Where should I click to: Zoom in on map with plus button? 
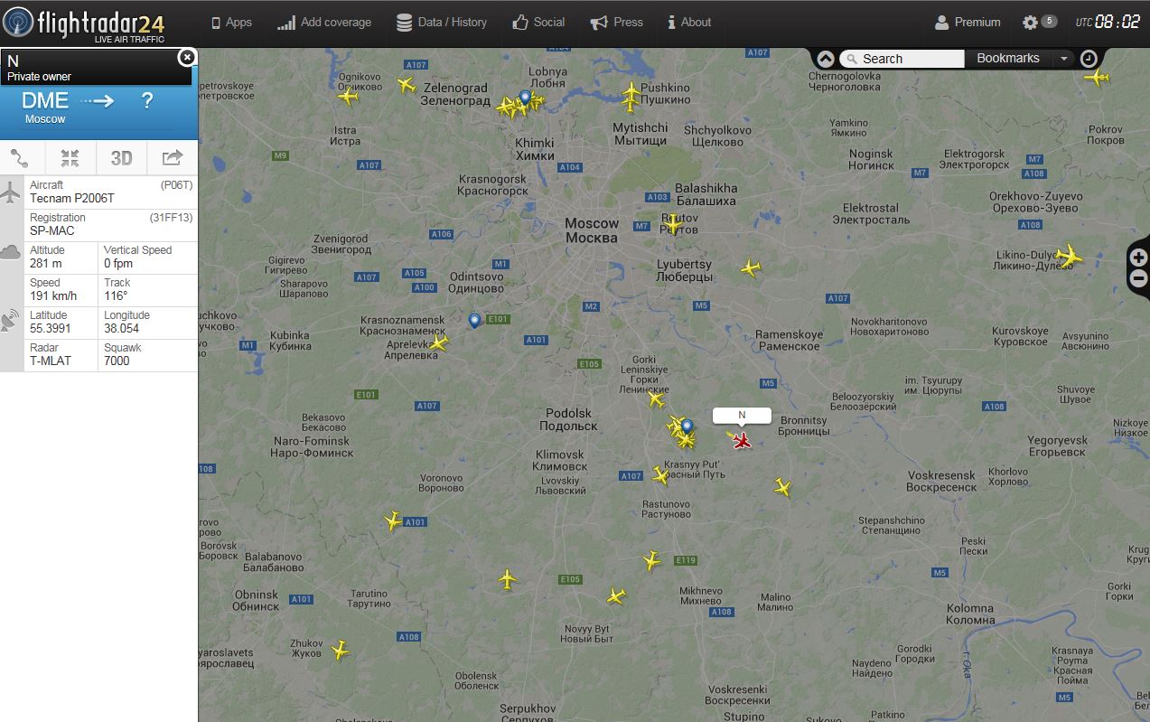coord(1139,258)
